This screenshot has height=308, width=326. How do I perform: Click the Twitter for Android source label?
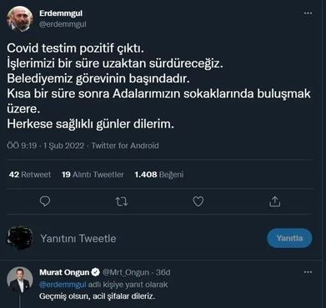(x=125, y=146)
